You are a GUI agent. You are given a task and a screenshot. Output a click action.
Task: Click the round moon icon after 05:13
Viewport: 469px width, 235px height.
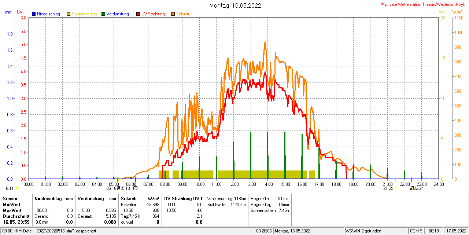[x=135, y=188]
